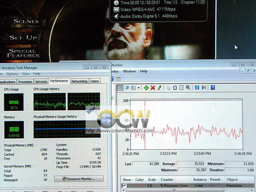The image size is (256, 192).
Task: Click Physical Memory Usage History graph
Action: point(67,129)
